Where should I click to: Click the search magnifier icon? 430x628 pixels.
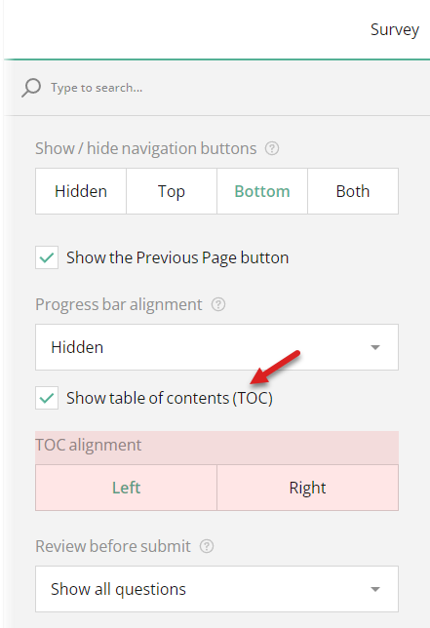[31, 88]
